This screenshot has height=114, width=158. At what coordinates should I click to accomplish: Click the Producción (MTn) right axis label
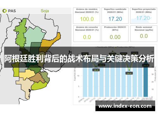155,74
